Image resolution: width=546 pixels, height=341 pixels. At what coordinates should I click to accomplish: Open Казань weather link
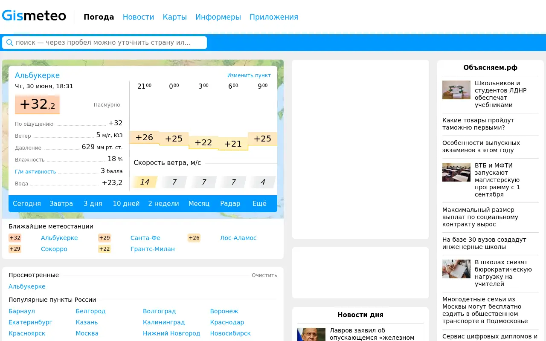point(87,322)
